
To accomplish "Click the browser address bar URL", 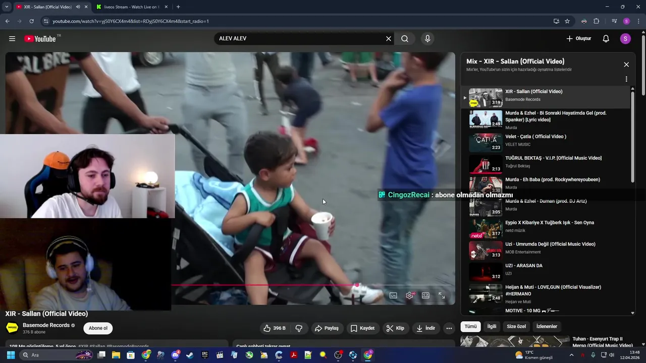I will pyautogui.click(x=131, y=21).
